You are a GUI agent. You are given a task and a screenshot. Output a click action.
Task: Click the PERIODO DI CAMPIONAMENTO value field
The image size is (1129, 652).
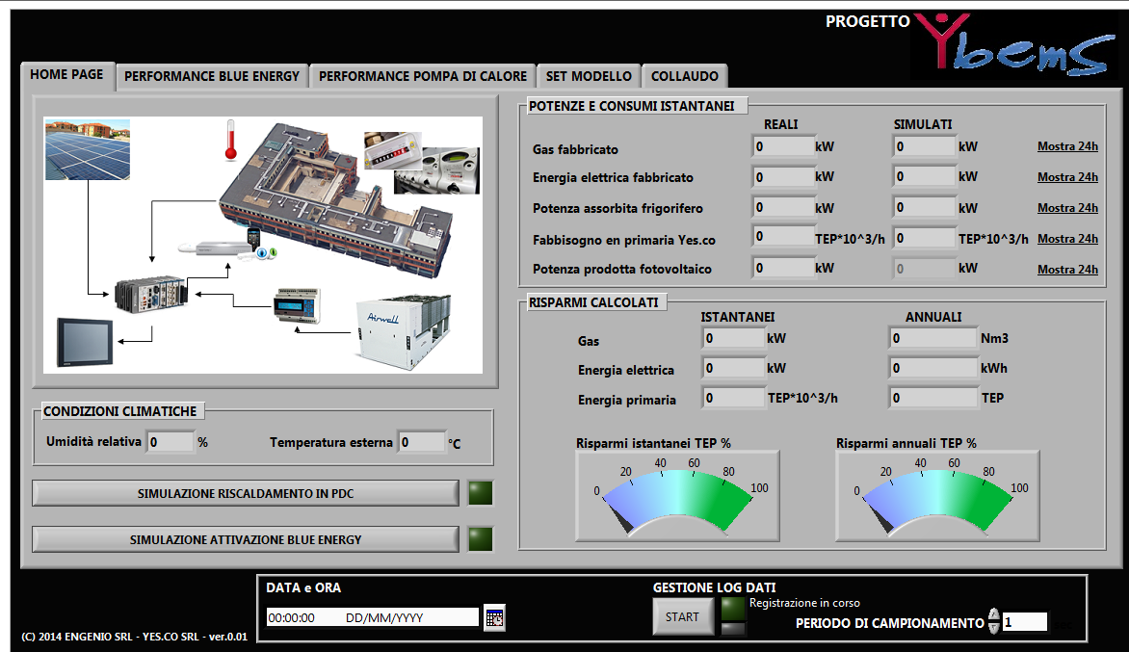coord(1025,622)
